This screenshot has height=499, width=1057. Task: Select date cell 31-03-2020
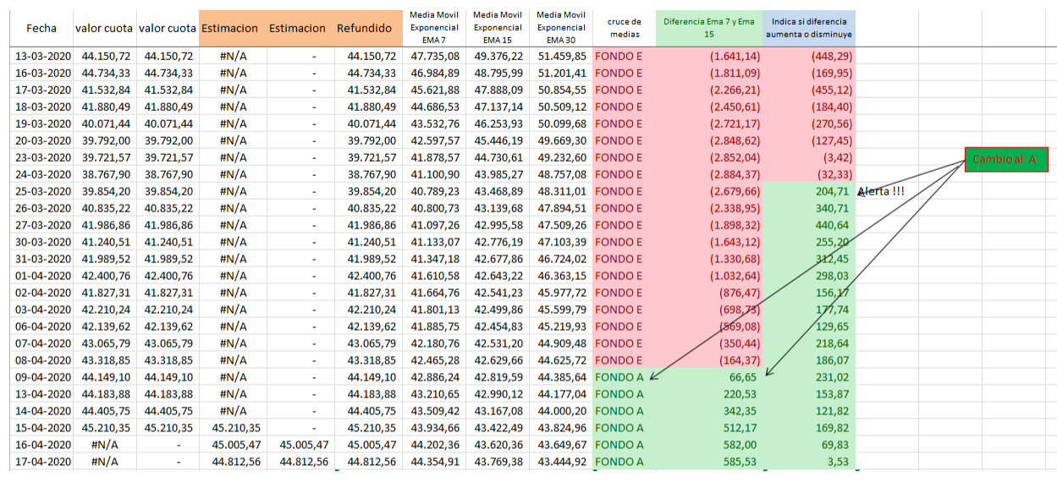click(43, 259)
